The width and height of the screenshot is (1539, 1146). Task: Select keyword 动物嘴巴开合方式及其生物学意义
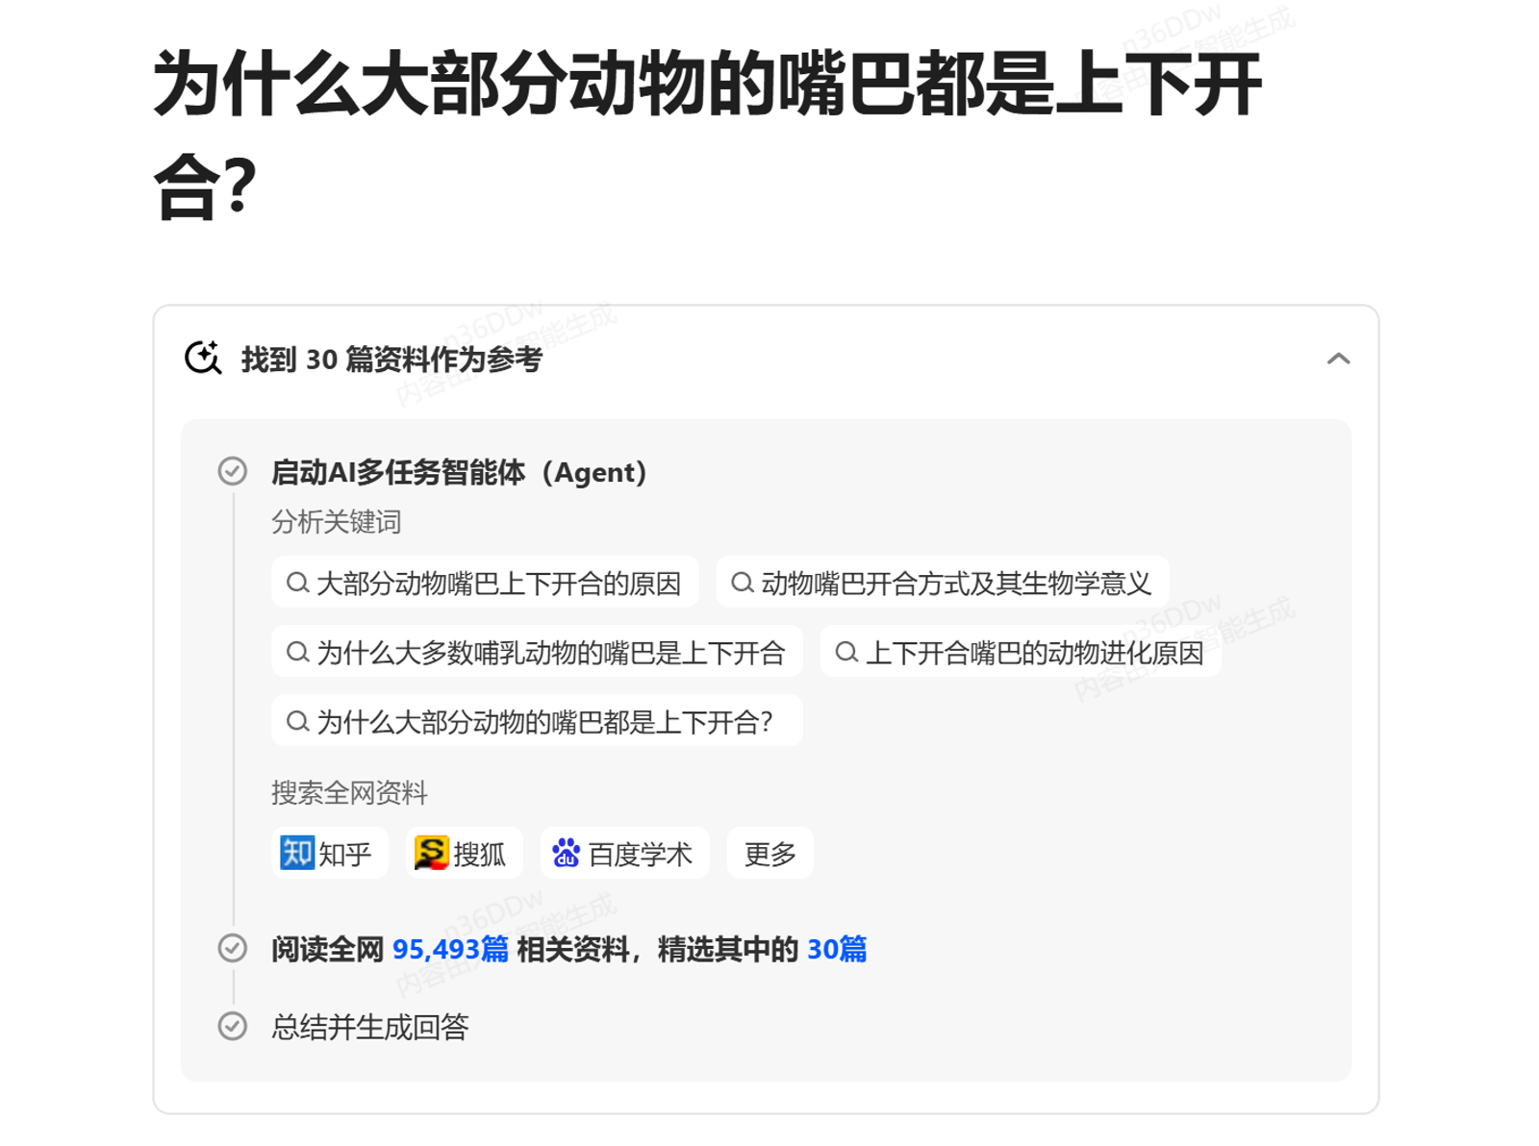click(943, 583)
